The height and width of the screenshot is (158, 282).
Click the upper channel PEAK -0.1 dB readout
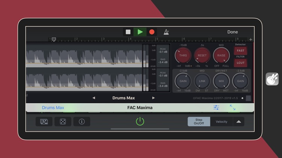click(163, 51)
